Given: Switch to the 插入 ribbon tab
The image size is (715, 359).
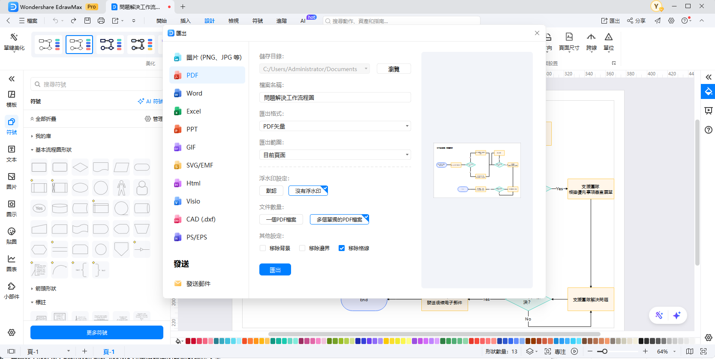Looking at the screenshot, I should (185, 21).
